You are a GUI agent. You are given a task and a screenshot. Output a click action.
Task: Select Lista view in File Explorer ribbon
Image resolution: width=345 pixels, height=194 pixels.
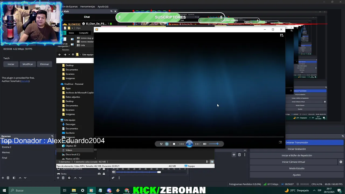81,45
